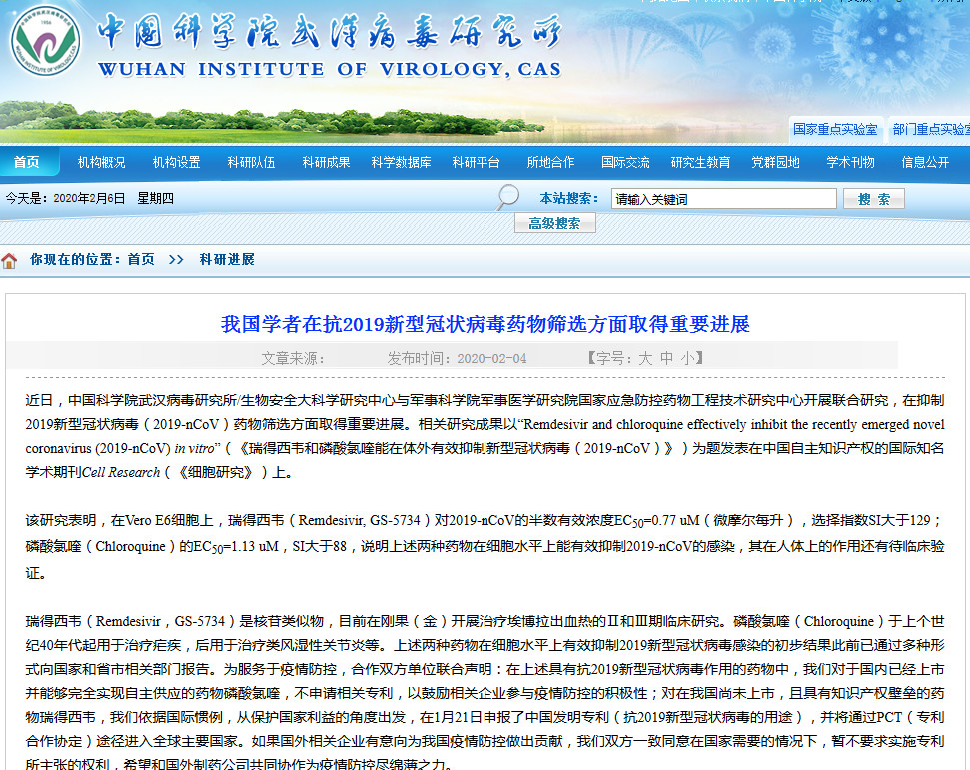Click the home breadcrumb house icon

[x=9, y=261]
